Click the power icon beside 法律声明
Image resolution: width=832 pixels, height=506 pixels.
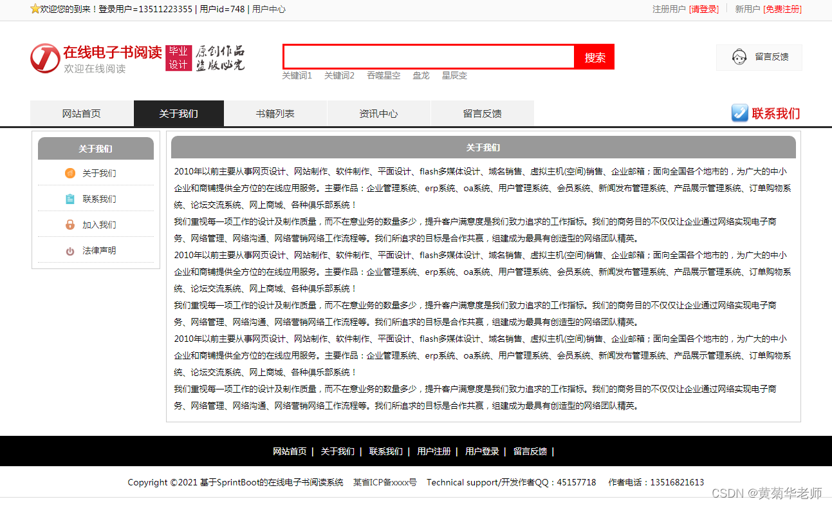(x=69, y=250)
